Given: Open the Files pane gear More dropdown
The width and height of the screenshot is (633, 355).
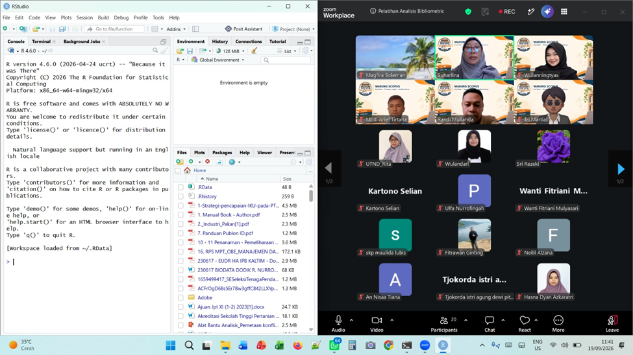Looking at the screenshot, I should click(234, 162).
